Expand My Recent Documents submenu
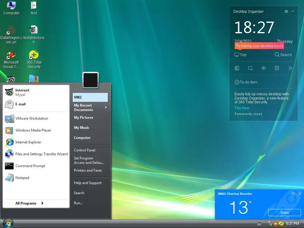Viewport: 304px width, 228px height. (x=90, y=107)
